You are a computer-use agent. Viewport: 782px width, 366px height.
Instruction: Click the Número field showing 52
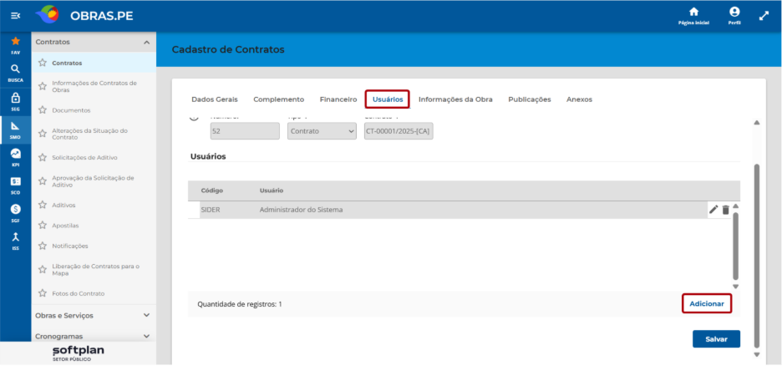pos(245,131)
